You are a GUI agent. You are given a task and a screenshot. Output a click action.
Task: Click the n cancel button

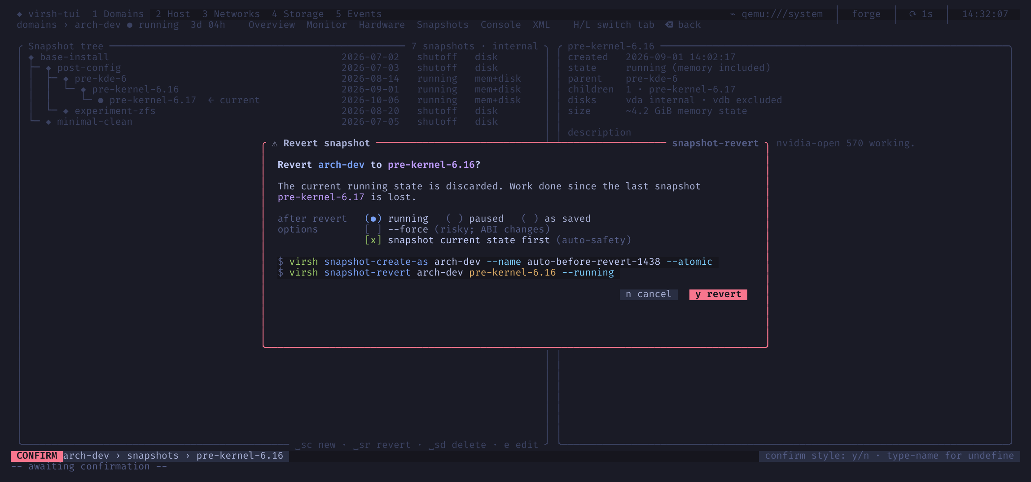pos(649,294)
